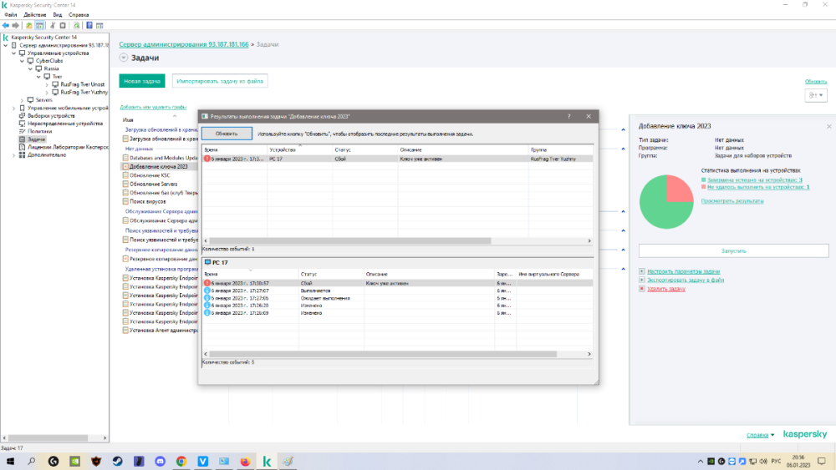Click the back arrow in the toolbar
Image resolution: width=836 pixels, height=470 pixels.
pos(5,26)
